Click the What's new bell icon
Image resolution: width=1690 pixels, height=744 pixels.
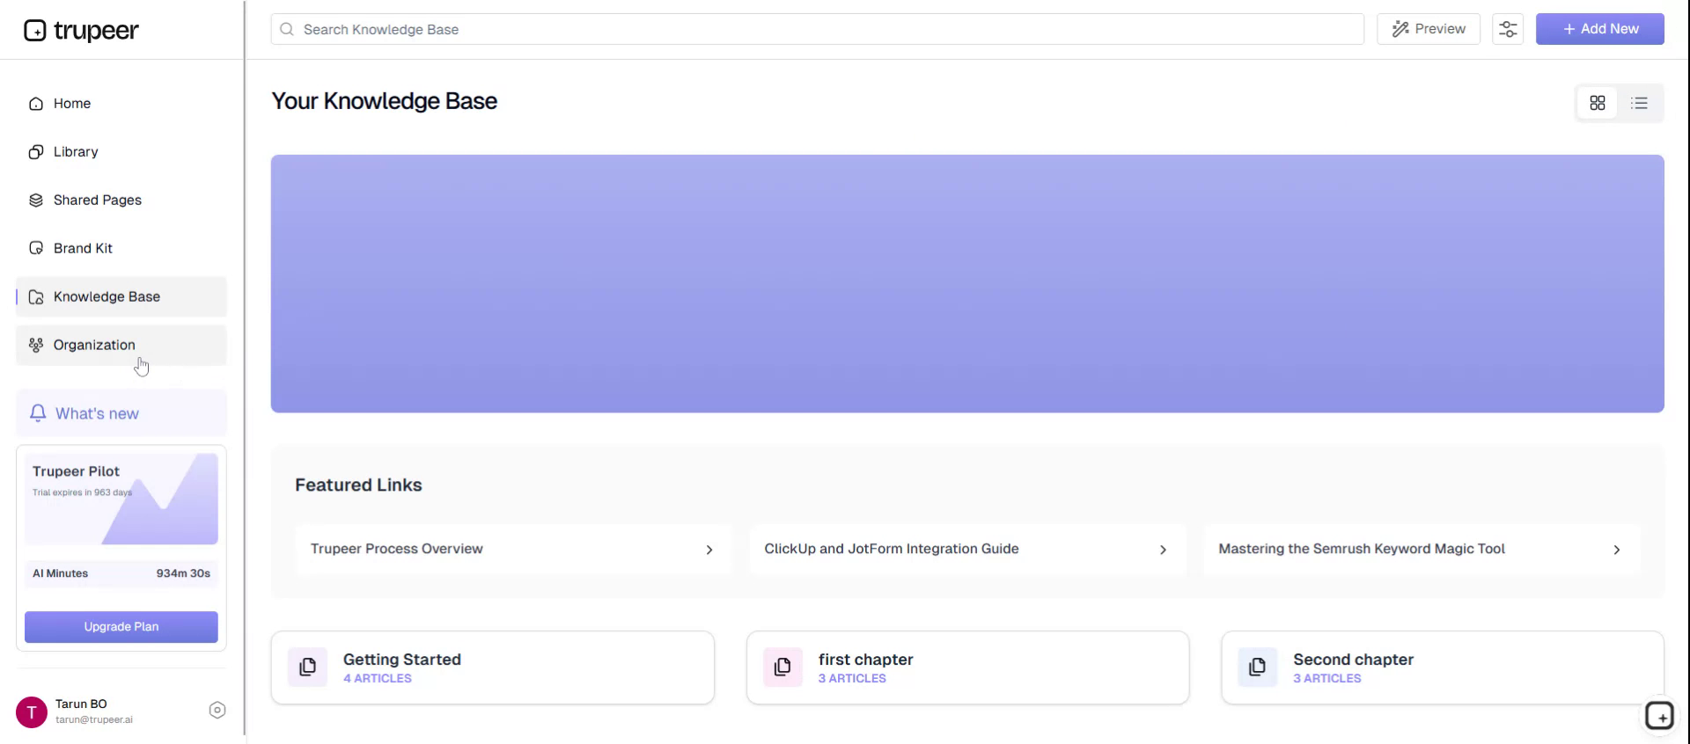(38, 413)
